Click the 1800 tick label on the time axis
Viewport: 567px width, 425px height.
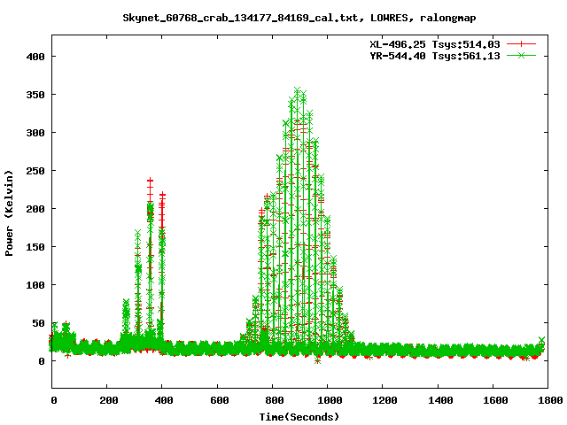pos(550,400)
